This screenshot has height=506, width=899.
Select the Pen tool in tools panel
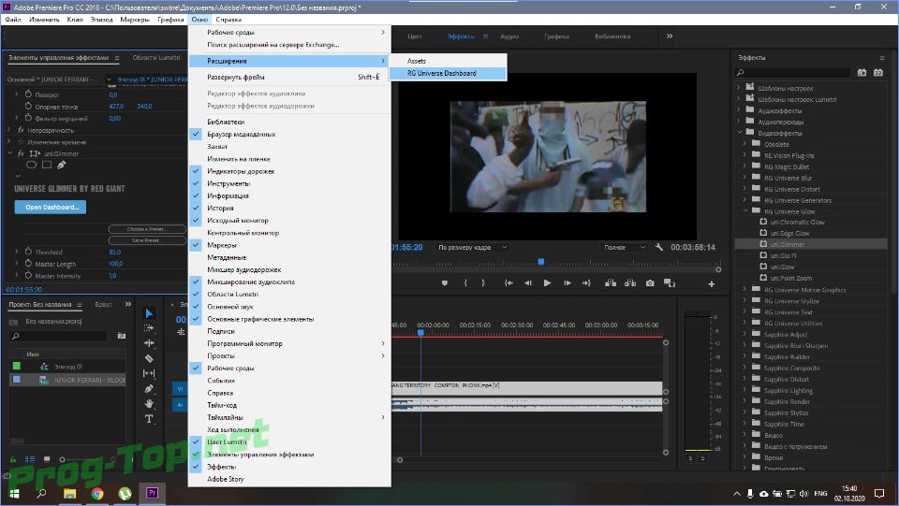[149, 389]
